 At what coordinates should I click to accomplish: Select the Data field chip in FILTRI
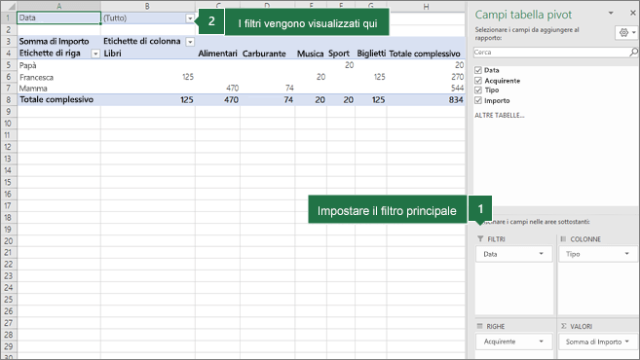[x=514, y=254]
